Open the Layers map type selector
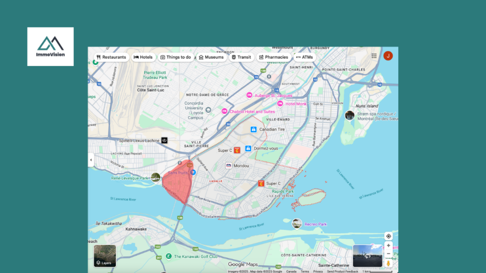This screenshot has width=486, height=273. click(x=105, y=256)
